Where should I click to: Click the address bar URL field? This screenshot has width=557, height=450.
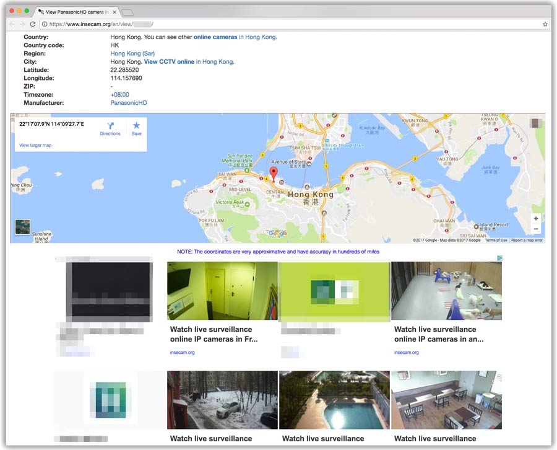[291, 24]
